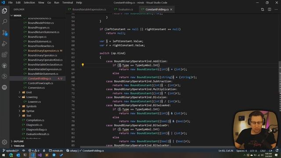Viewport: 281px width, 158px height.
Task: Click Spaces: 4 indentation setting
Action: [x=241, y=151]
